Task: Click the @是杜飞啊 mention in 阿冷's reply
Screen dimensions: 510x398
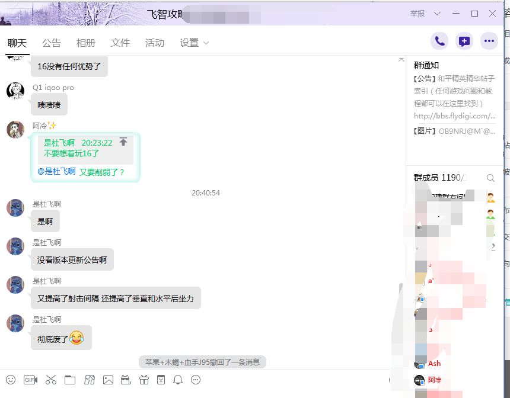Action: (x=56, y=172)
